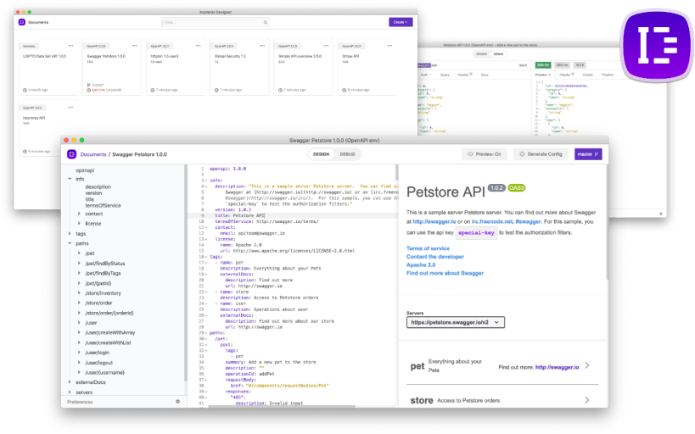The image size is (695, 434).
Task: Click the arrow on the store section row
Action: tap(587, 400)
